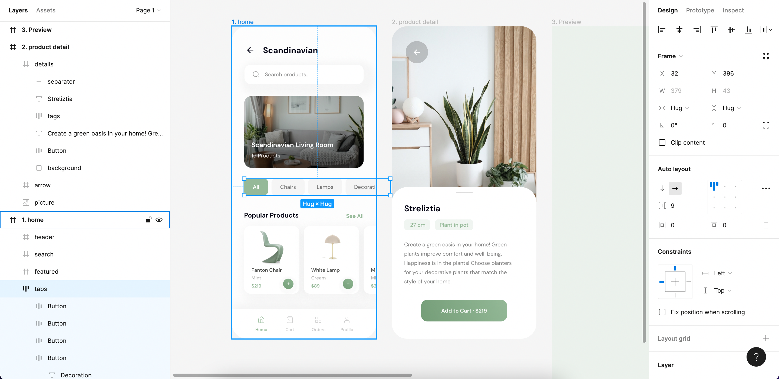Toggle visibility of 1. home layer

[160, 219]
